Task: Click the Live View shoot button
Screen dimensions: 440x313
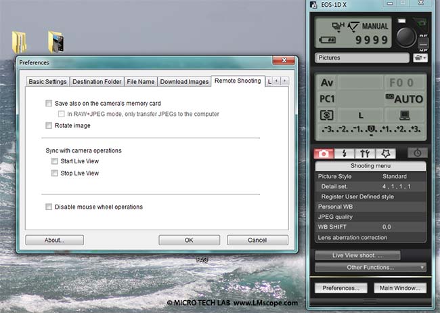Action: (x=357, y=255)
